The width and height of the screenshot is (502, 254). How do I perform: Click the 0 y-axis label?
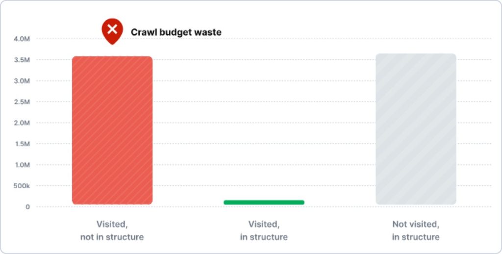[x=27, y=207]
